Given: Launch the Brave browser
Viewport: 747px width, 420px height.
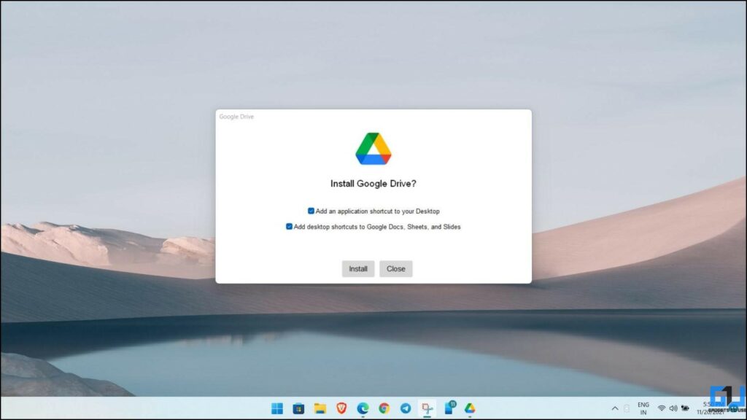Looking at the screenshot, I should (341, 409).
